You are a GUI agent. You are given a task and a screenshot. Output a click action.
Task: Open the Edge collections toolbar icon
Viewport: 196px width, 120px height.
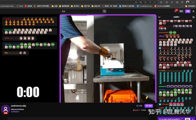point(177,2)
